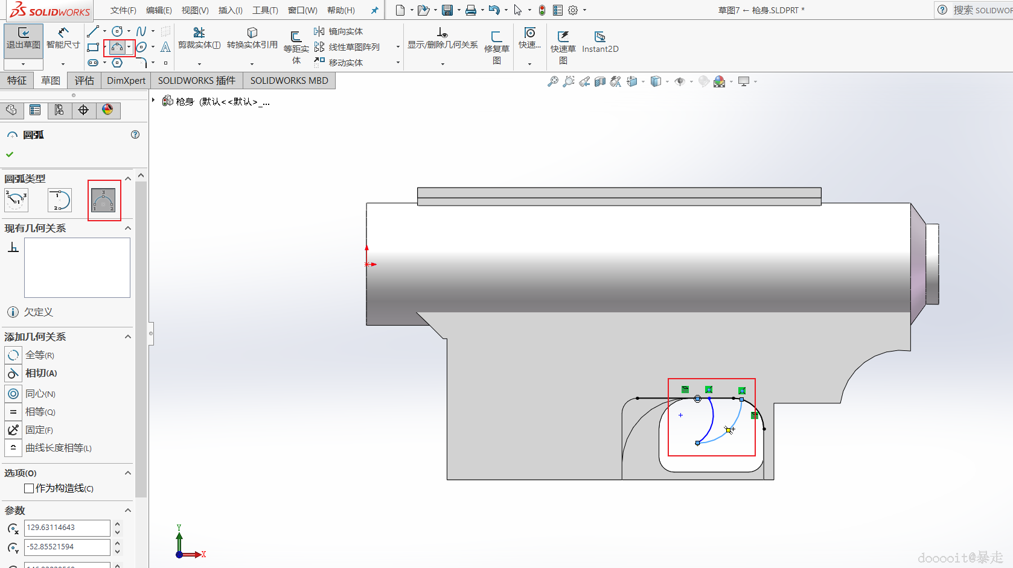The image size is (1013, 568).
Task: Collapse the 添加几何关系 section
Action: 128,336
